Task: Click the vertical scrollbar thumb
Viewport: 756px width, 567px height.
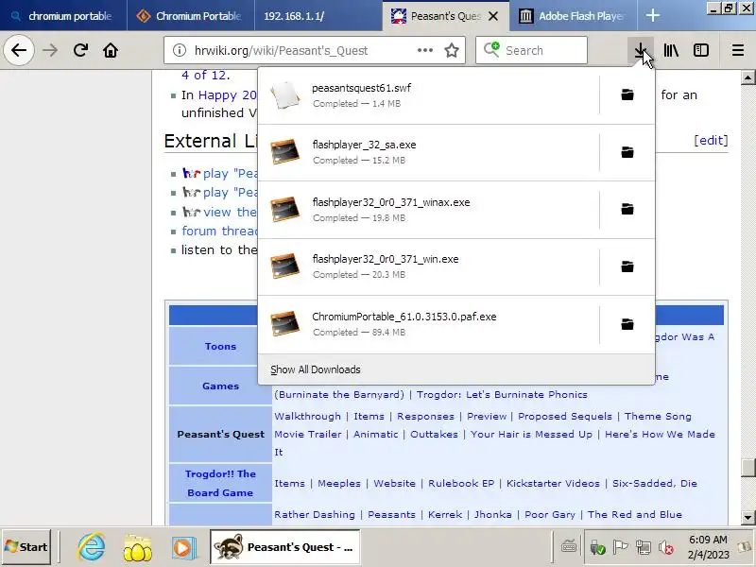Action: click(x=747, y=467)
